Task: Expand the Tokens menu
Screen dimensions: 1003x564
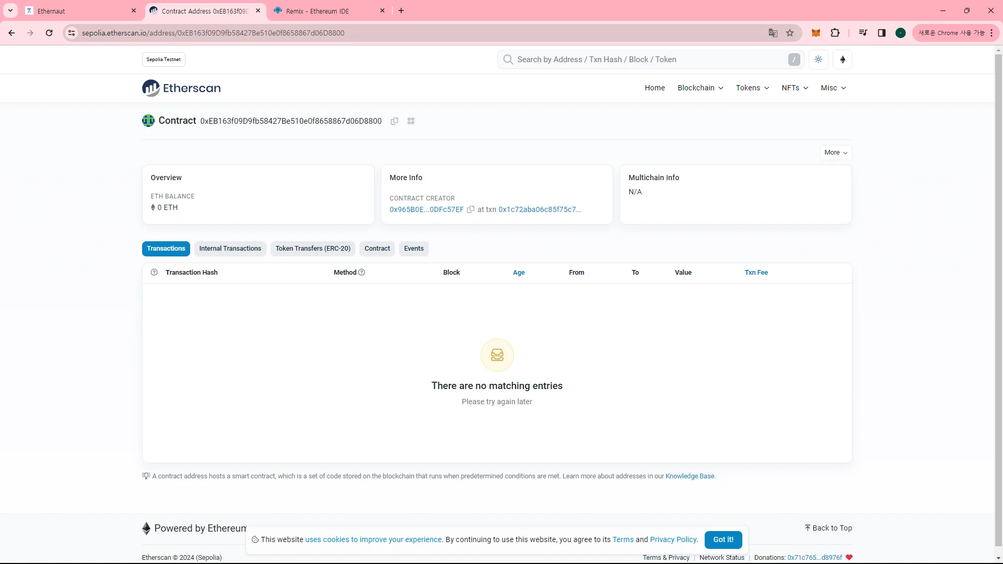Action: (x=752, y=88)
